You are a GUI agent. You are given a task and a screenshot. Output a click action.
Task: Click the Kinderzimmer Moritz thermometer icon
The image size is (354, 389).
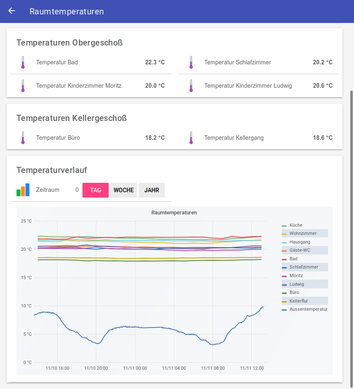[23, 86]
